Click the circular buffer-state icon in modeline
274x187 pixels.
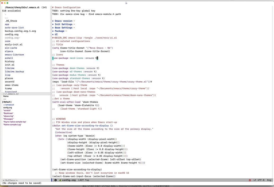[55, 180]
